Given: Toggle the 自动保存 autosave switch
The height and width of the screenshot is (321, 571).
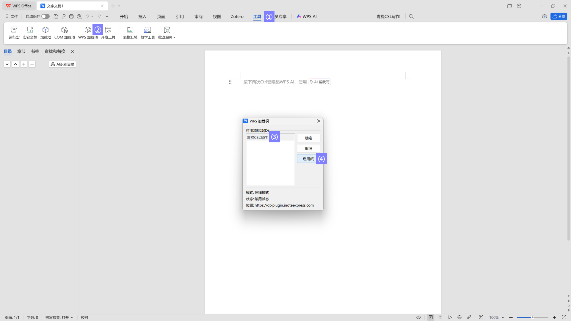Looking at the screenshot, I should coord(46,17).
